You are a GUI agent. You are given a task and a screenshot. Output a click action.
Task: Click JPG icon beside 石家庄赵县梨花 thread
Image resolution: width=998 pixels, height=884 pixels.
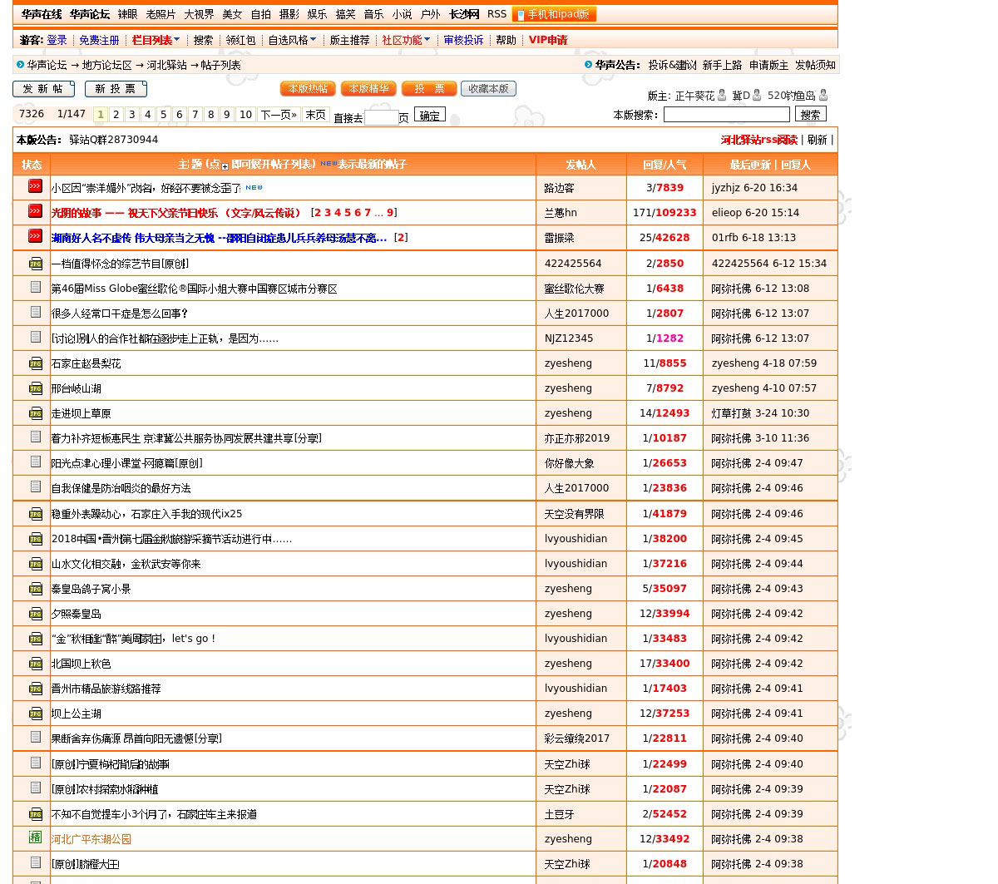tap(36, 363)
